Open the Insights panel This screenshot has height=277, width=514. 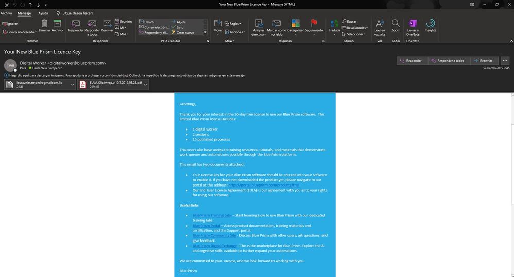coord(431,26)
